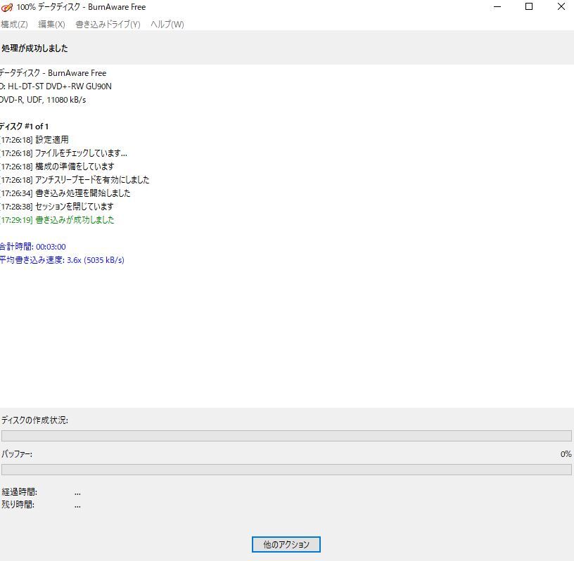This screenshot has height=561, width=574.
Task: Click the ファイルをチェックしています log entry
Action: pyautogui.click(x=64, y=153)
